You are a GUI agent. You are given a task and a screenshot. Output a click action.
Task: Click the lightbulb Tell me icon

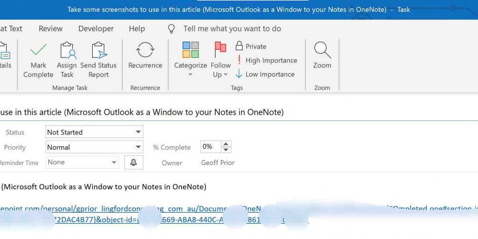point(172,29)
